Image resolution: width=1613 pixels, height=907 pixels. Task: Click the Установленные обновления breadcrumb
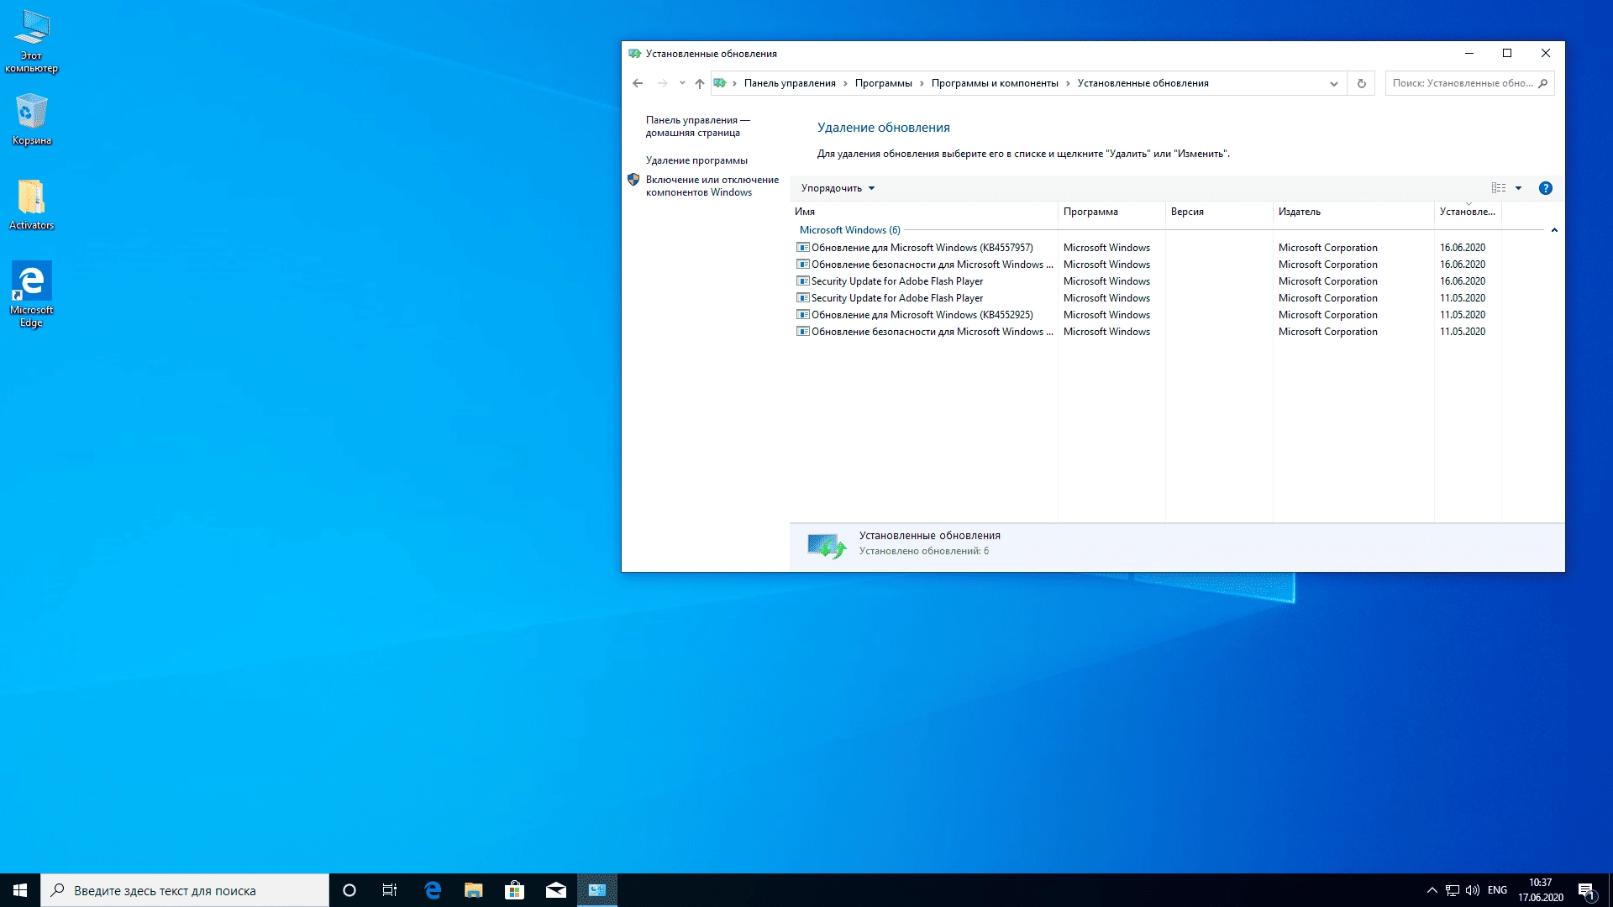(1143, 83)
